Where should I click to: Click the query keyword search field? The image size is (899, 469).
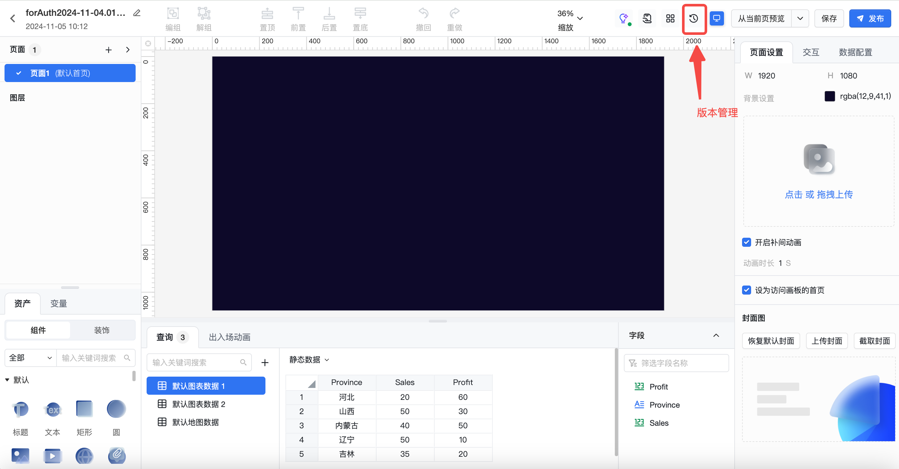(x=199, y=362)
